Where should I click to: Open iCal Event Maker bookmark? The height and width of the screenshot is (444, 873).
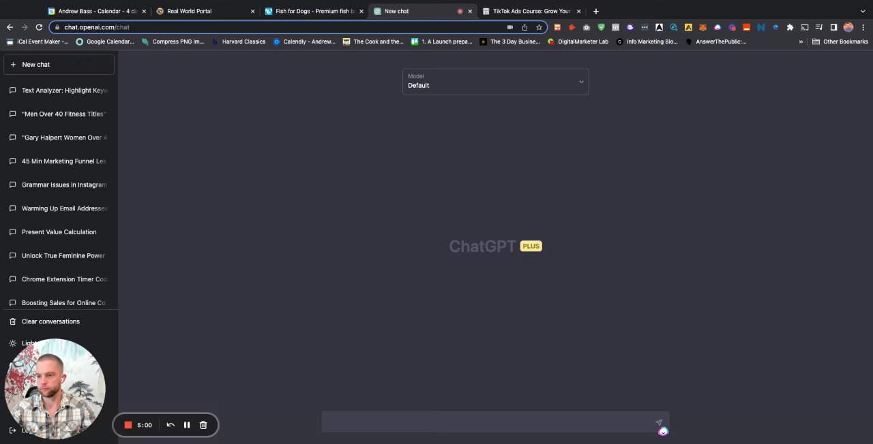(x=38, y=42)
